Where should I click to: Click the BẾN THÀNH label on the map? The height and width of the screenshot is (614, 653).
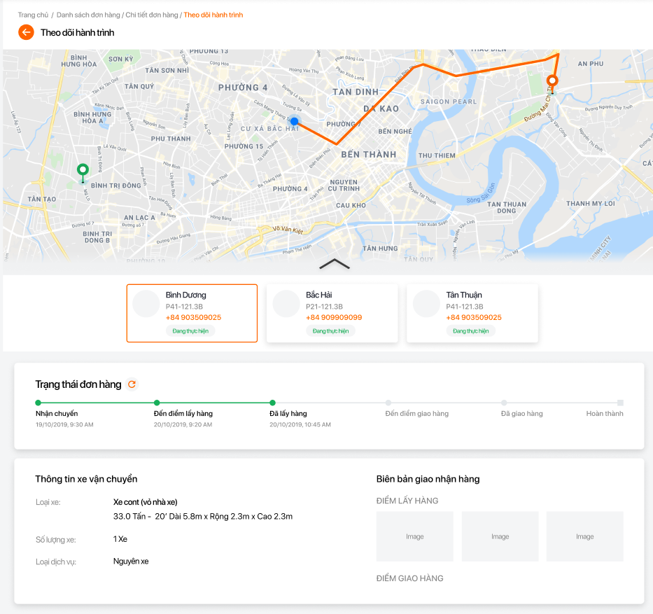coord(369,155)
